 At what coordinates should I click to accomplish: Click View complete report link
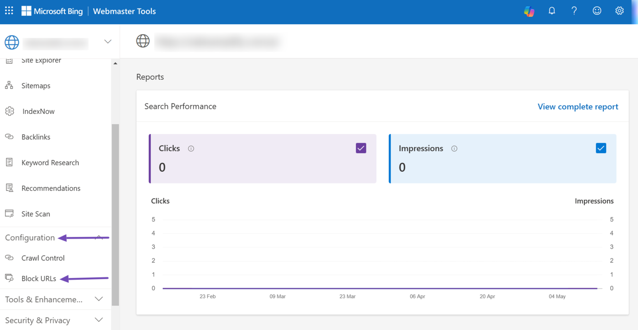[577, 107]
